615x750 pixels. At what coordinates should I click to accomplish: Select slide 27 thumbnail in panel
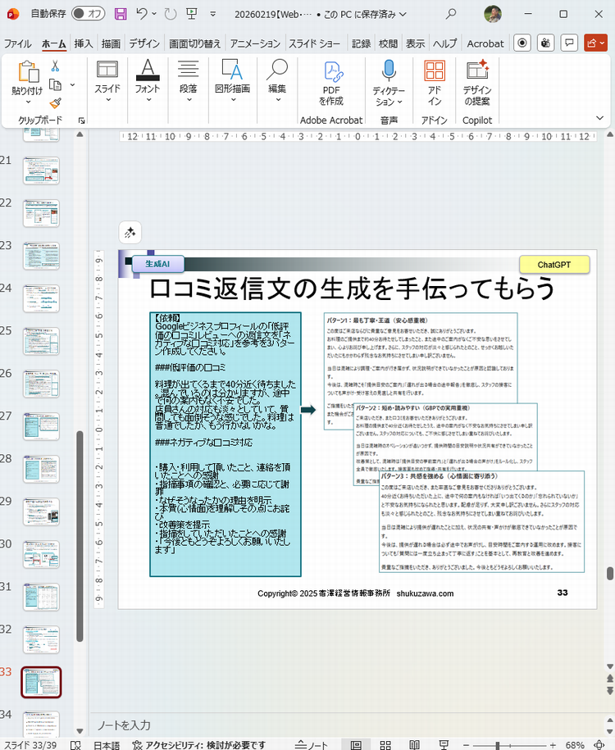(41, 427)
